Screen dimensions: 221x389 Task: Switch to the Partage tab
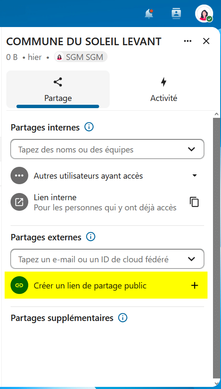click(x=58, y=89)
